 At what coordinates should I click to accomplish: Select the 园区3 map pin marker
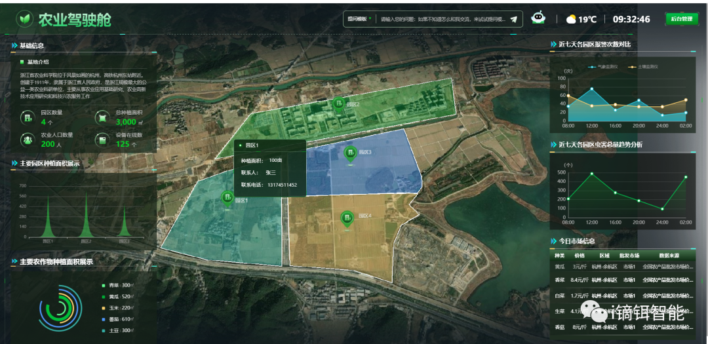pos(350,153)
